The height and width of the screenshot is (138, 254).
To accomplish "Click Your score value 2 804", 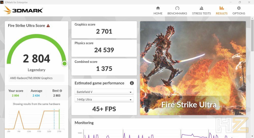I will click(15, 96).
